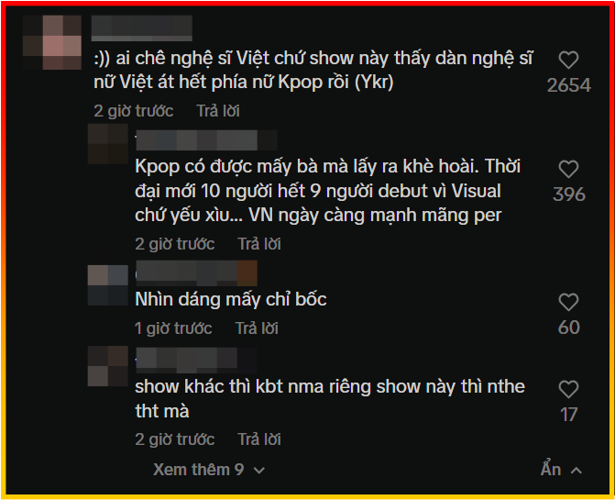Open avatar of the 396-like reply author

click(x=108, y=144)
